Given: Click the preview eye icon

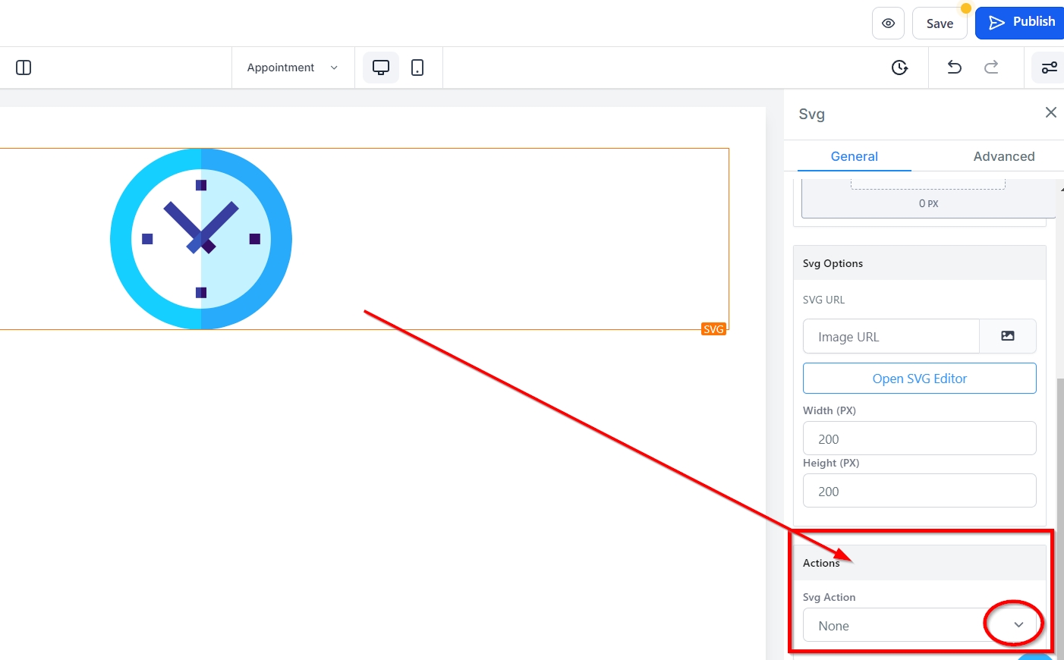Looking at the screenshot, I should coord(888,24).
